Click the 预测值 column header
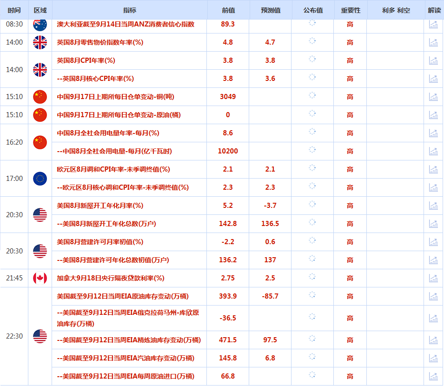This screenshot has width=444, height=386. click(271, 10)
